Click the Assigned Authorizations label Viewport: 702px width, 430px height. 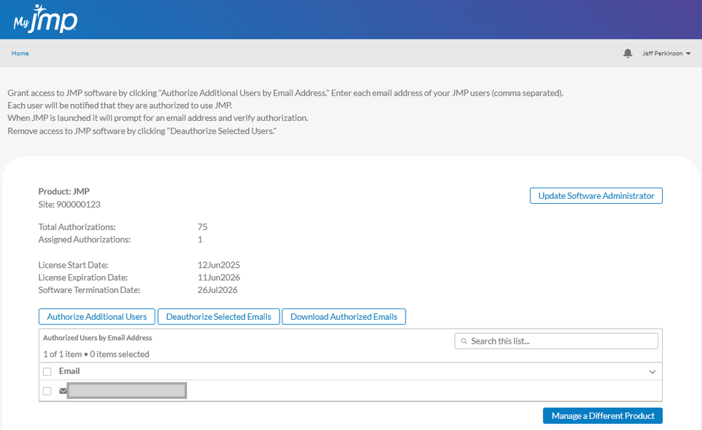pos(84,240)
